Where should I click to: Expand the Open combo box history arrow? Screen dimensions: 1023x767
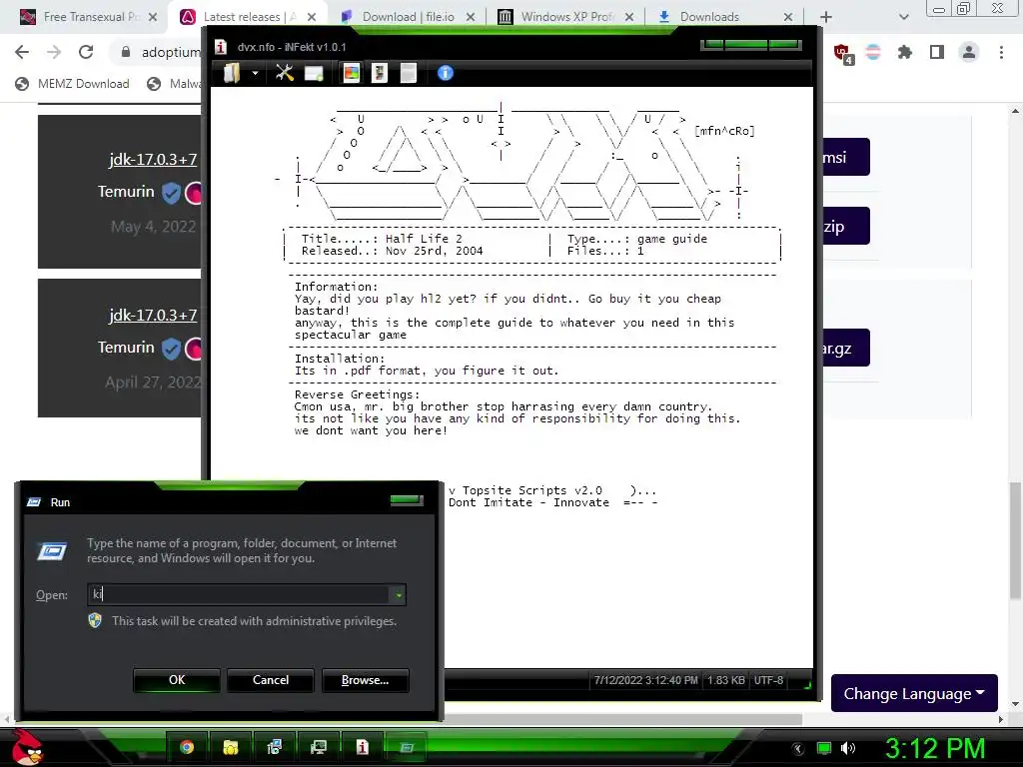click(398, 595)
